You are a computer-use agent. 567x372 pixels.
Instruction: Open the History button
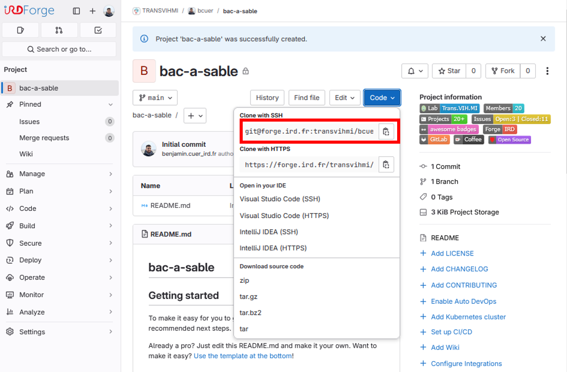click(267, 97)
